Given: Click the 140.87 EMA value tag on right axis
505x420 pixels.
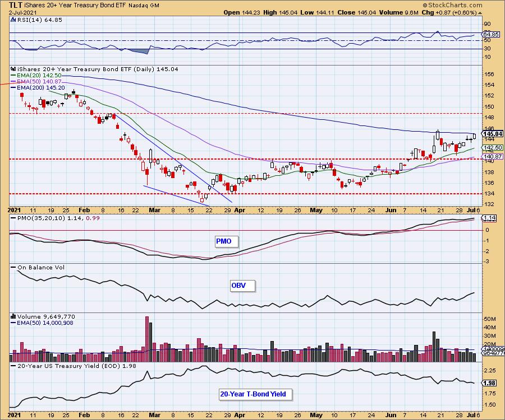Looking at the screenshot, I should (x=493, y=156).
